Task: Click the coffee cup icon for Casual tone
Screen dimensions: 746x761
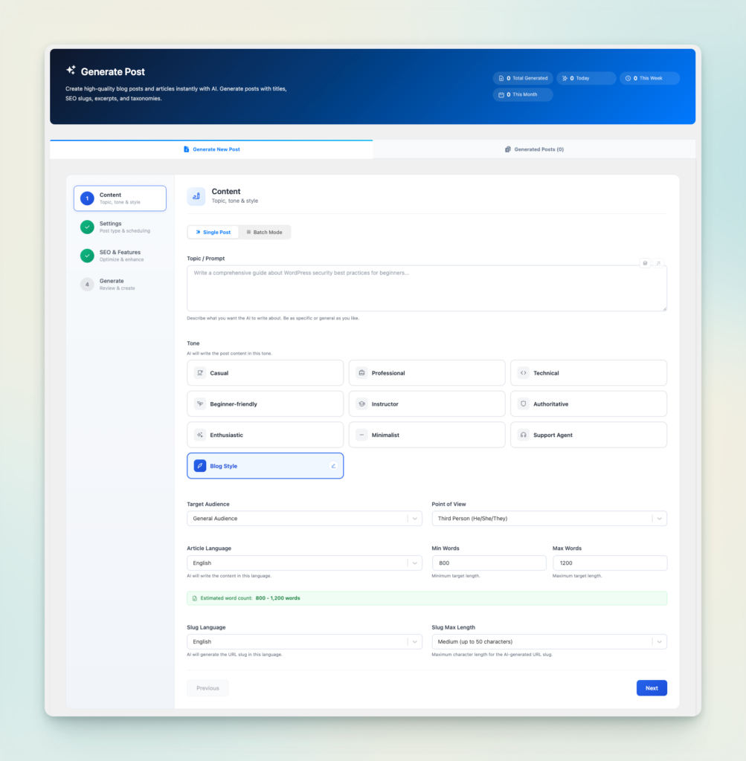Action: pos(199,373)
